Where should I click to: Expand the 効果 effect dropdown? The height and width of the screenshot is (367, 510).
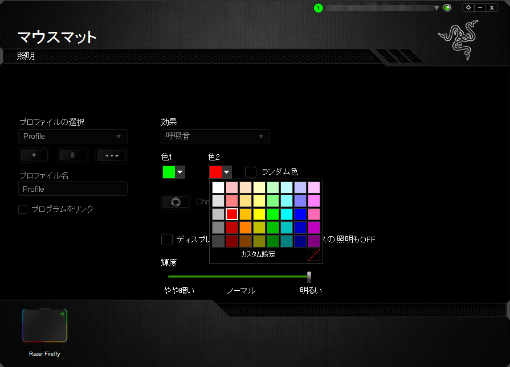[215, 136]
